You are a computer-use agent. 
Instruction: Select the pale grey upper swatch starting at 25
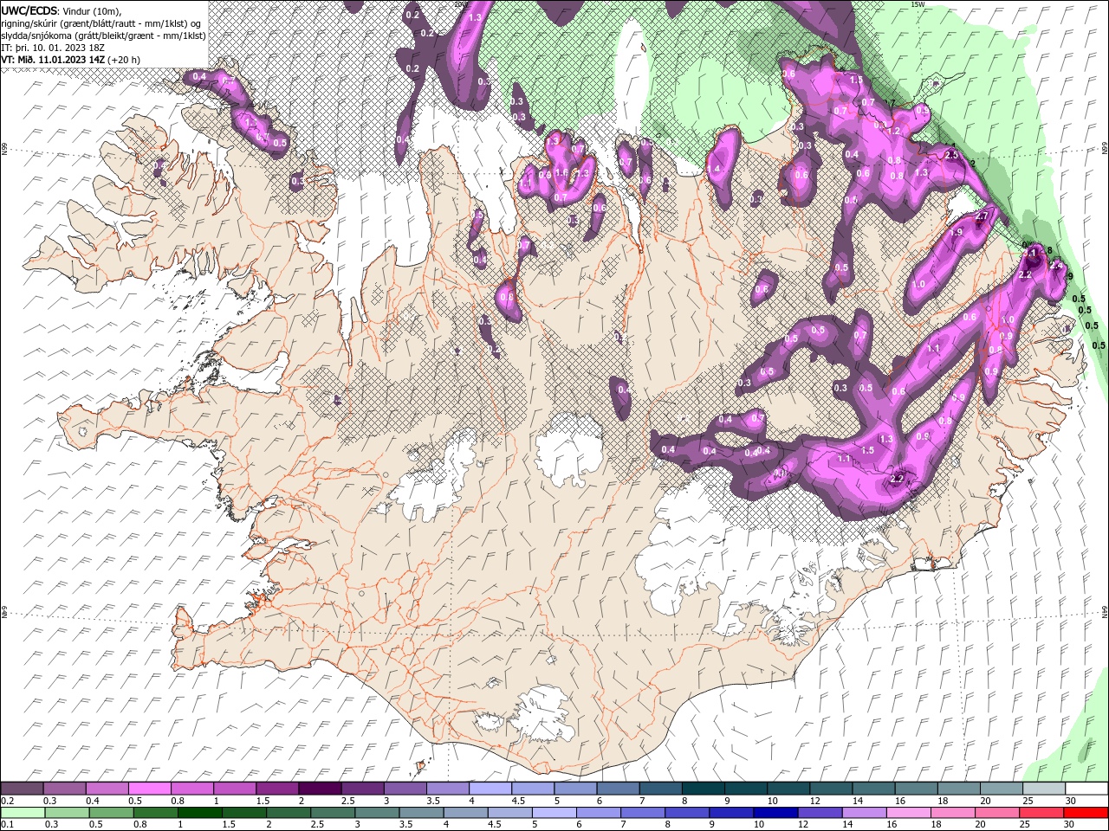pyautogui.click(x=1042, y=789)
